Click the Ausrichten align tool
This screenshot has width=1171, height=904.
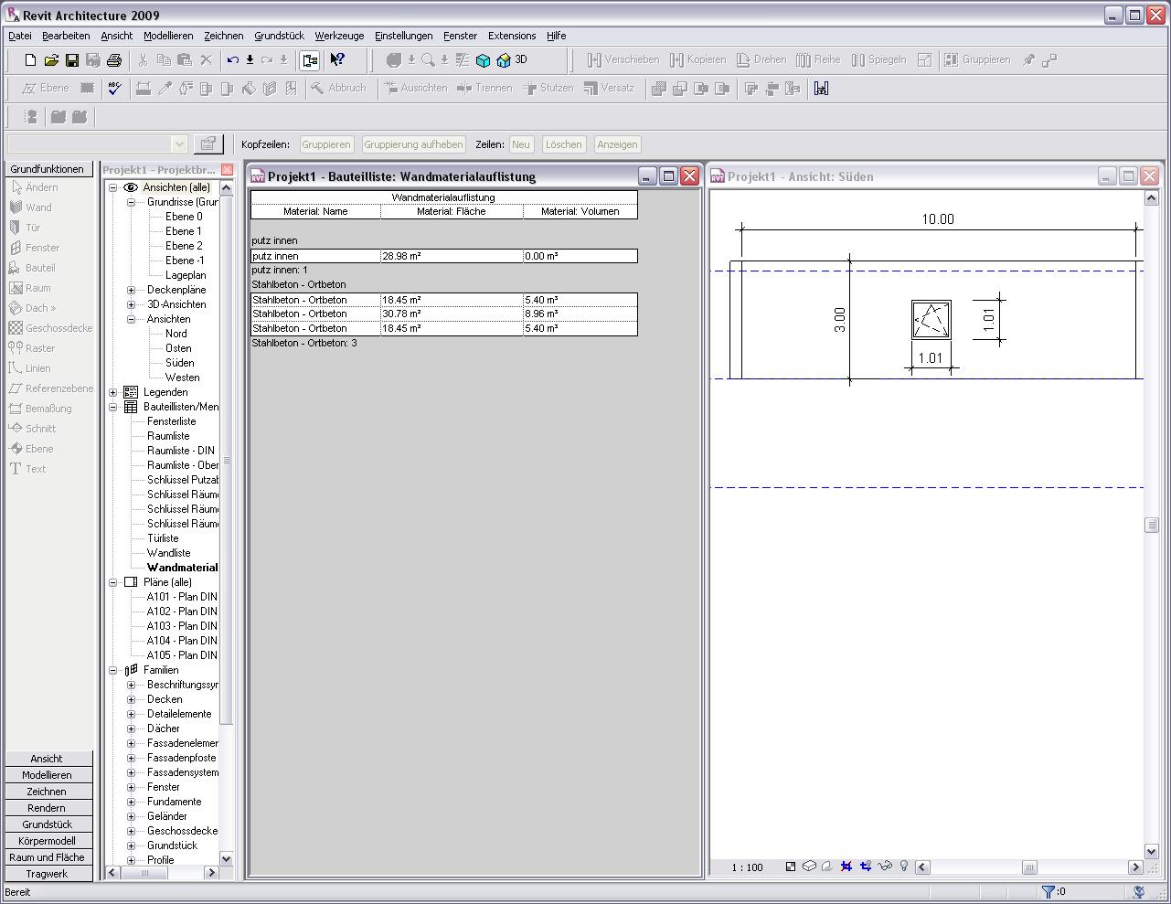coord(416,89)
